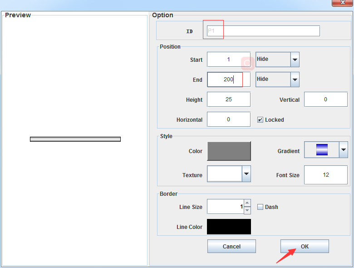Click the ID text field

click(263, 31)
